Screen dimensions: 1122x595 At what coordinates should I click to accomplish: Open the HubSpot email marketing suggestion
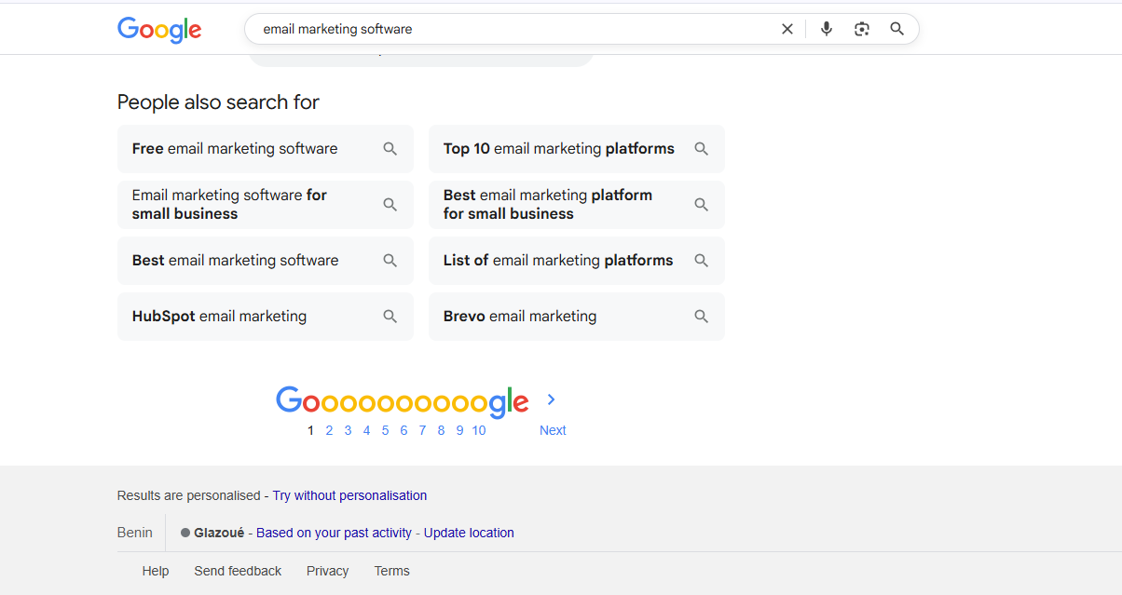pyautogui.click(x=217, y=317)
